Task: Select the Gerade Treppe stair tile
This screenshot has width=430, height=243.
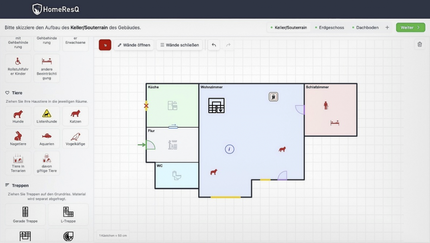Action: pos(25,215)
